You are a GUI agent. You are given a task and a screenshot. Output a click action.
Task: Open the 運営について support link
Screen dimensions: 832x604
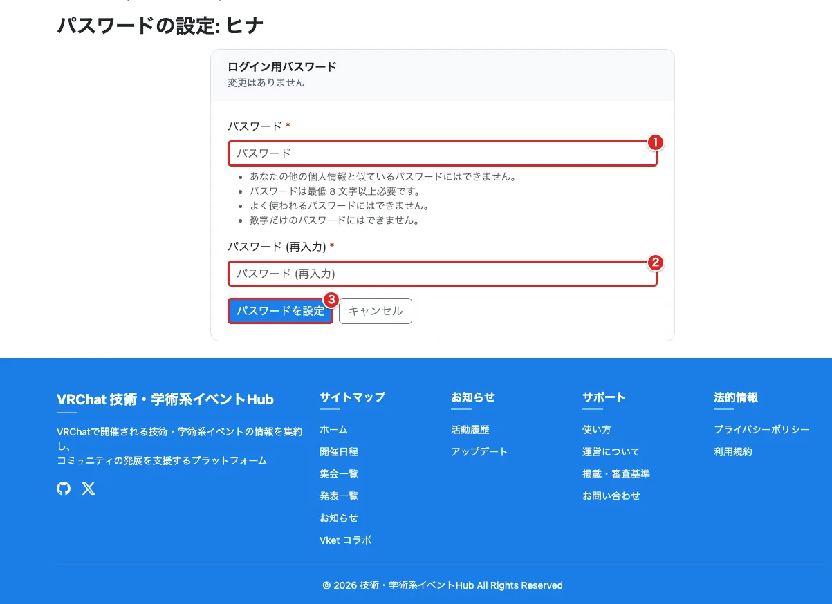point(611,452)
